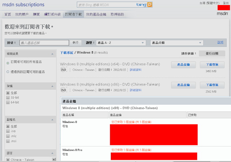Image resolution: width=231 pixels, height=162 pixels.
Task: Select 訂閱者可用的所有產品 radio option
Action: pyautogui.click(x=8, y=63)
